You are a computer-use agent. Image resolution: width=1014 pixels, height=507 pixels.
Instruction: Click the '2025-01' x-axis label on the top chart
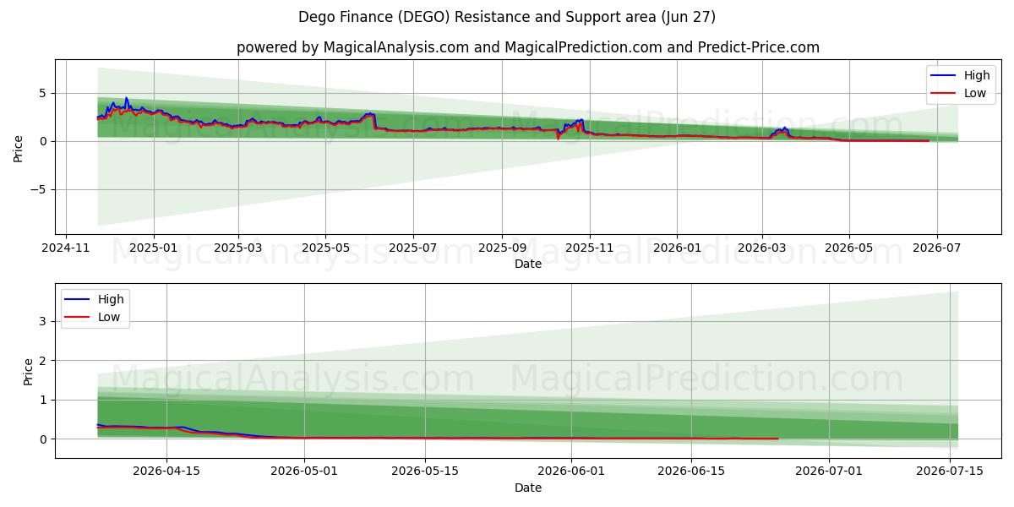[154, 248]
